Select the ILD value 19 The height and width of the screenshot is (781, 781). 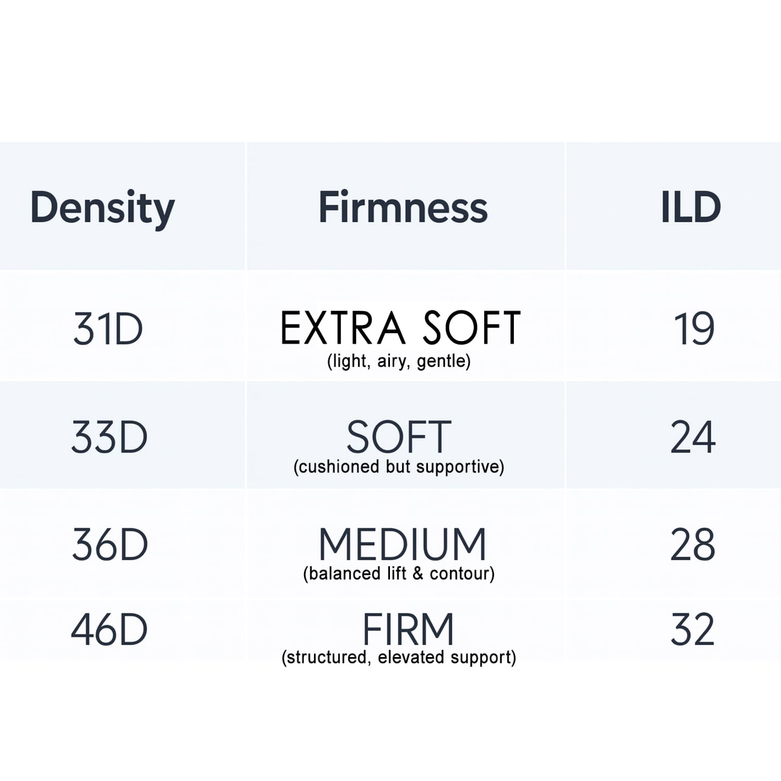694,329
